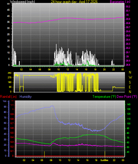Click the "100" value on the humidity axis
The height and width of the screenshot is (164, 138).
pos(5,101)
